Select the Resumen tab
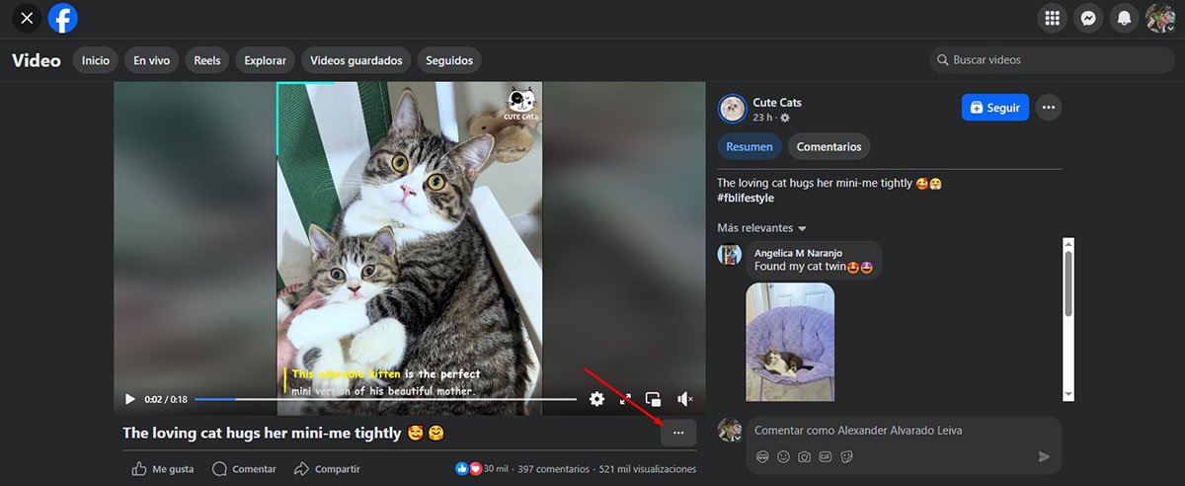This screenshot has width=1185, height=486. [x=750, y=147]
